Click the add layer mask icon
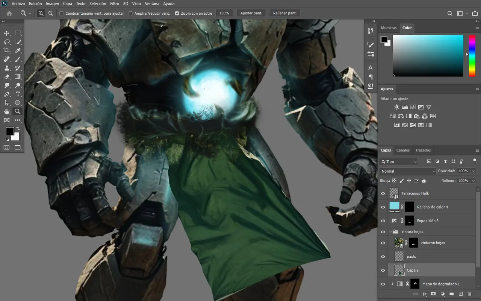This screenshot has height=301, width=481. click(433, 294)
